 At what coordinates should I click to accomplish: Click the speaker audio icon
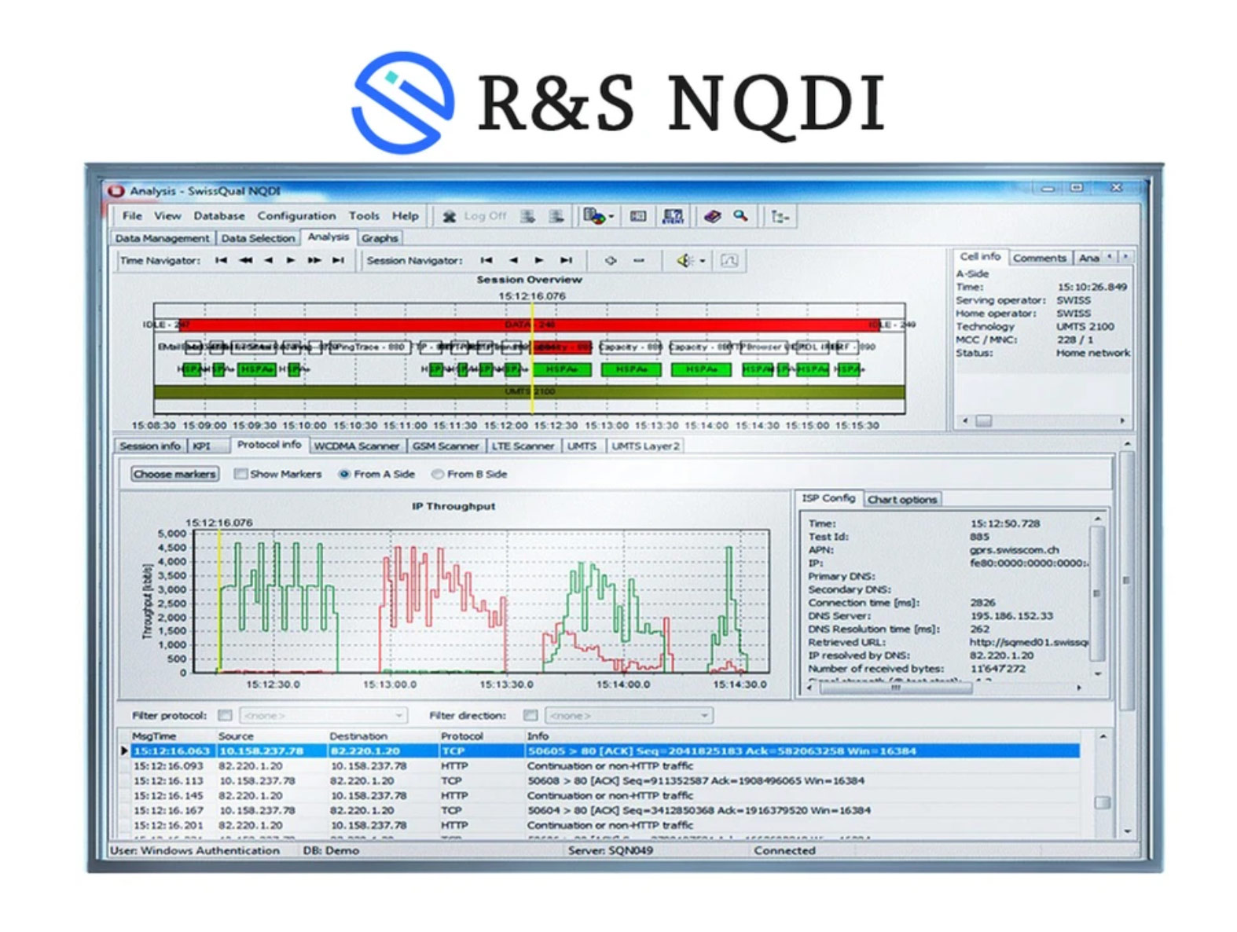click(x=685, y=260)
